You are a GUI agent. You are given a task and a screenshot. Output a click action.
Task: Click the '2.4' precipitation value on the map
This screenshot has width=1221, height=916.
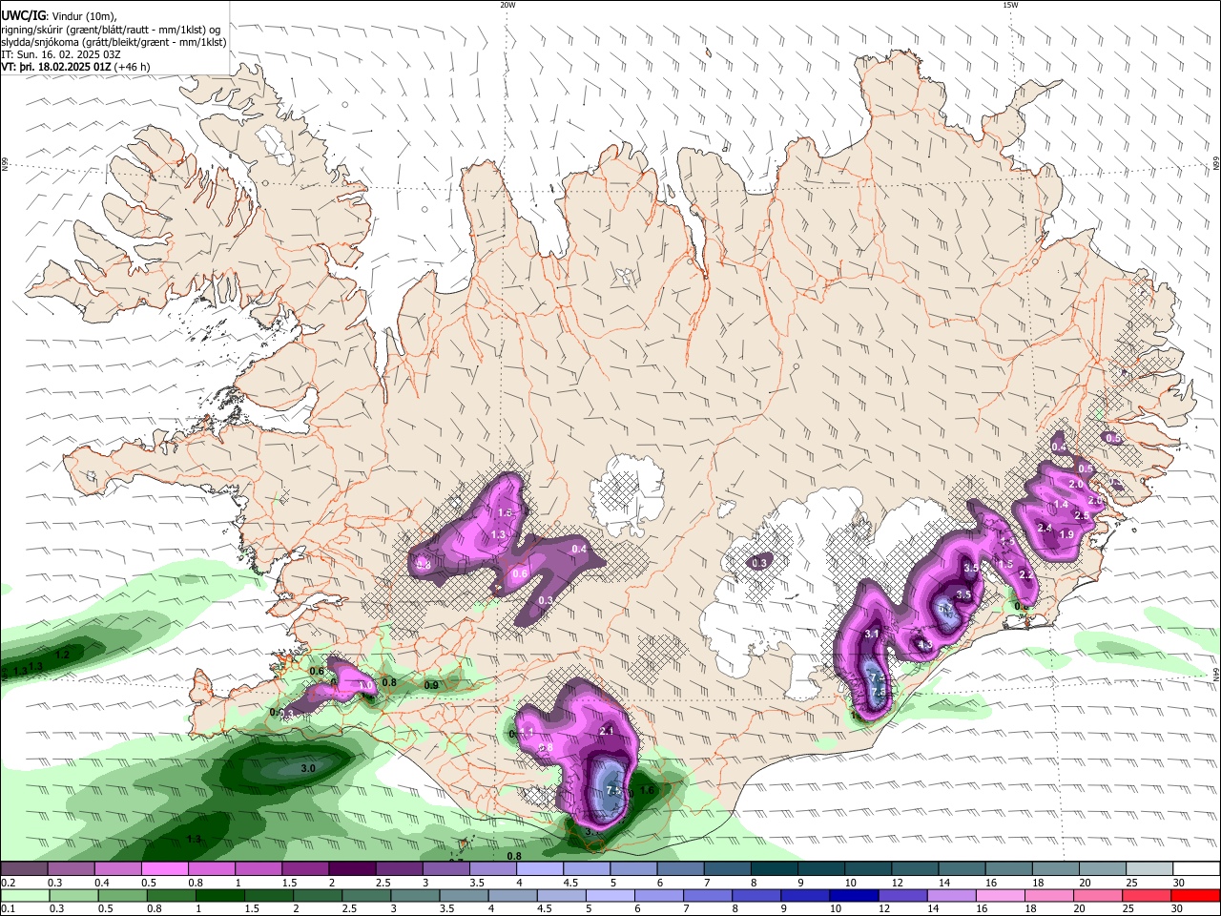point(1045,528)
